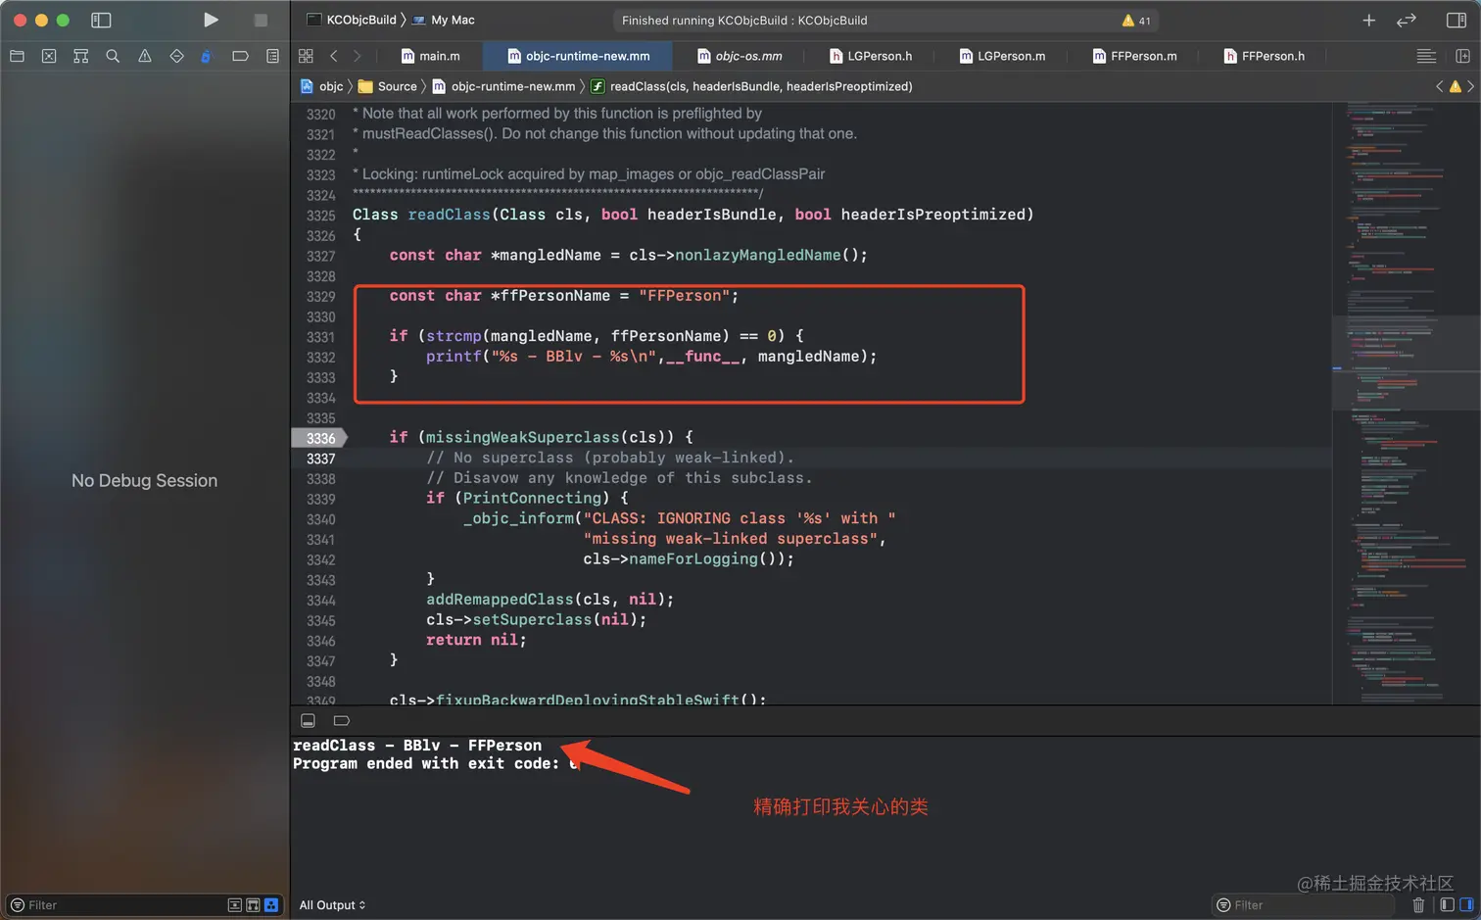This screenshot has width=1481, height=920.
Task: Hide the debug area with the bar icon
Action: pos(308,720)
